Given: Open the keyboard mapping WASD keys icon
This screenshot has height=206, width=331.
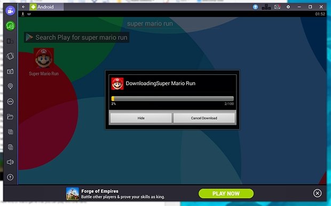Looking at the screenshot, I should pyautogui.click(x=266, y=7).
